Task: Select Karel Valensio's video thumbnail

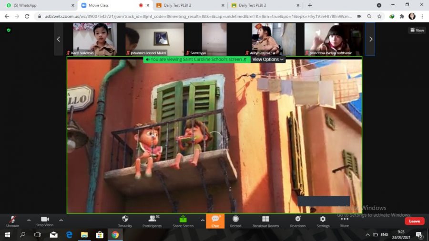Action: (95, 39)
